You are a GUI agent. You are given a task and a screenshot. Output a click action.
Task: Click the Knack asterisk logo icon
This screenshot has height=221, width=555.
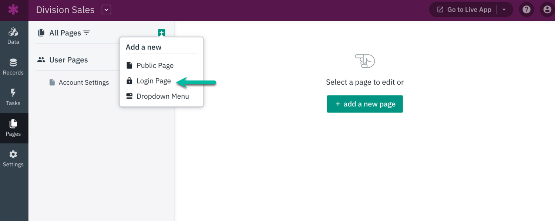click(13, 10)
